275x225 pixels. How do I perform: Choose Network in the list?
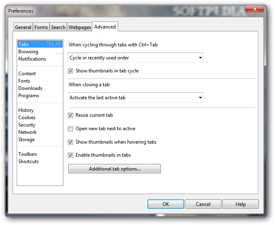(40, 132)
